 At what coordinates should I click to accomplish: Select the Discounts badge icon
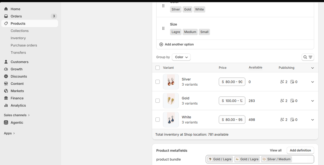click(6, 76)
